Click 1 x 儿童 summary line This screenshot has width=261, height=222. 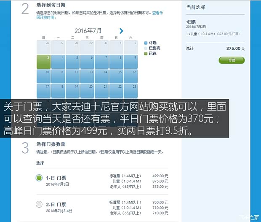(213, 34)
